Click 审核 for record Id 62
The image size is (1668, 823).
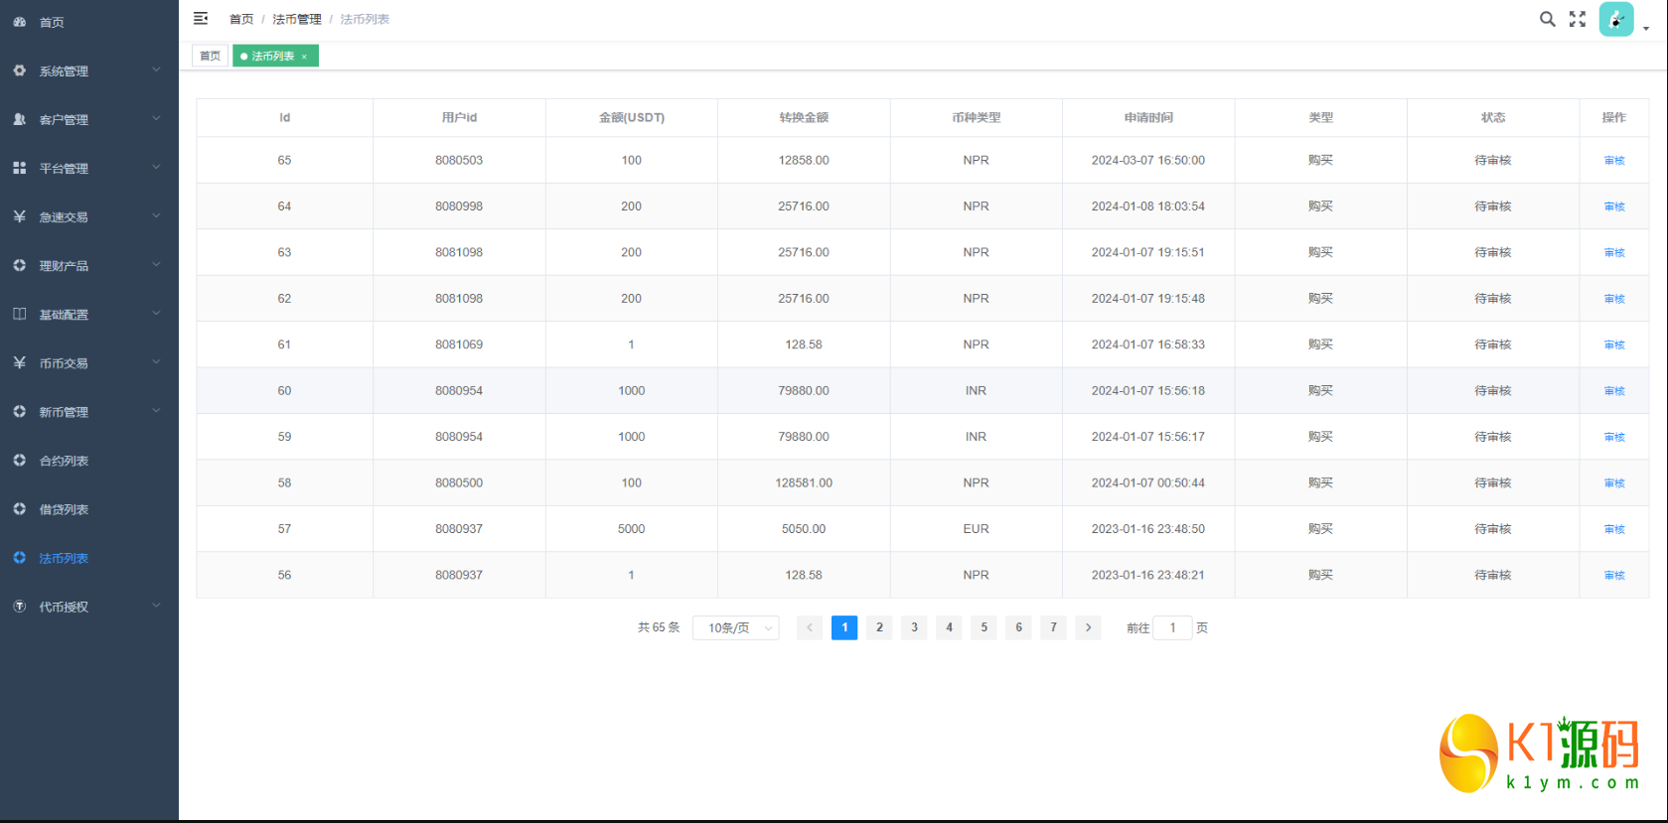1614,299
